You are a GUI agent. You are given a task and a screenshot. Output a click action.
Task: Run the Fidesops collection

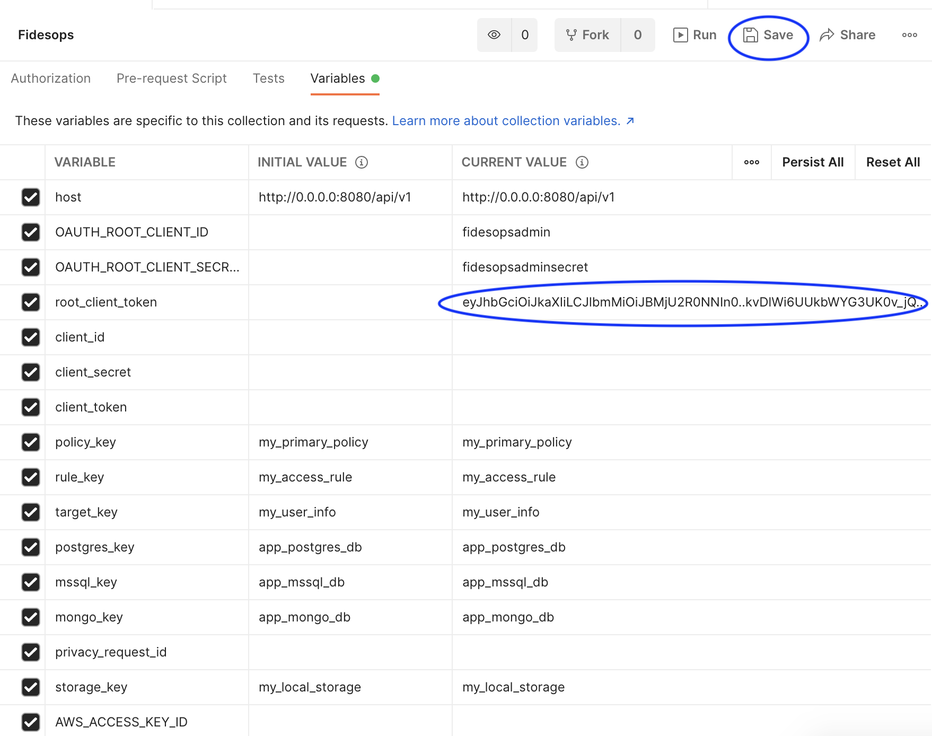pyautogui.click(x=694, y=34)
